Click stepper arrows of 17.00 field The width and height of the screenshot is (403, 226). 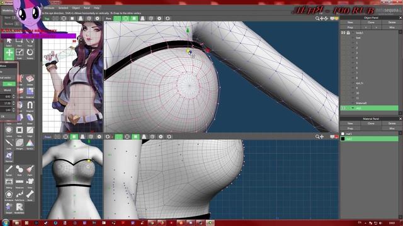point(14,103)
